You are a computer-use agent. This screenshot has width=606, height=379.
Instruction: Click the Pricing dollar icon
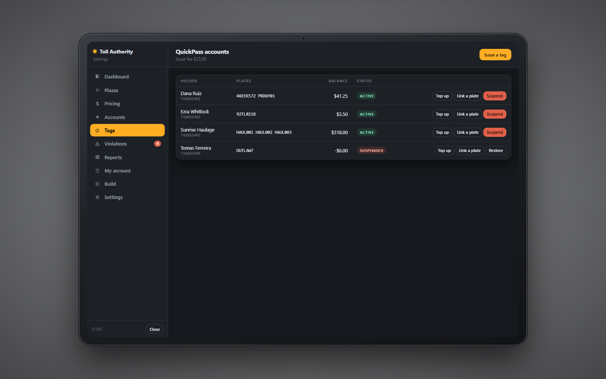click(x=97, y=103)
